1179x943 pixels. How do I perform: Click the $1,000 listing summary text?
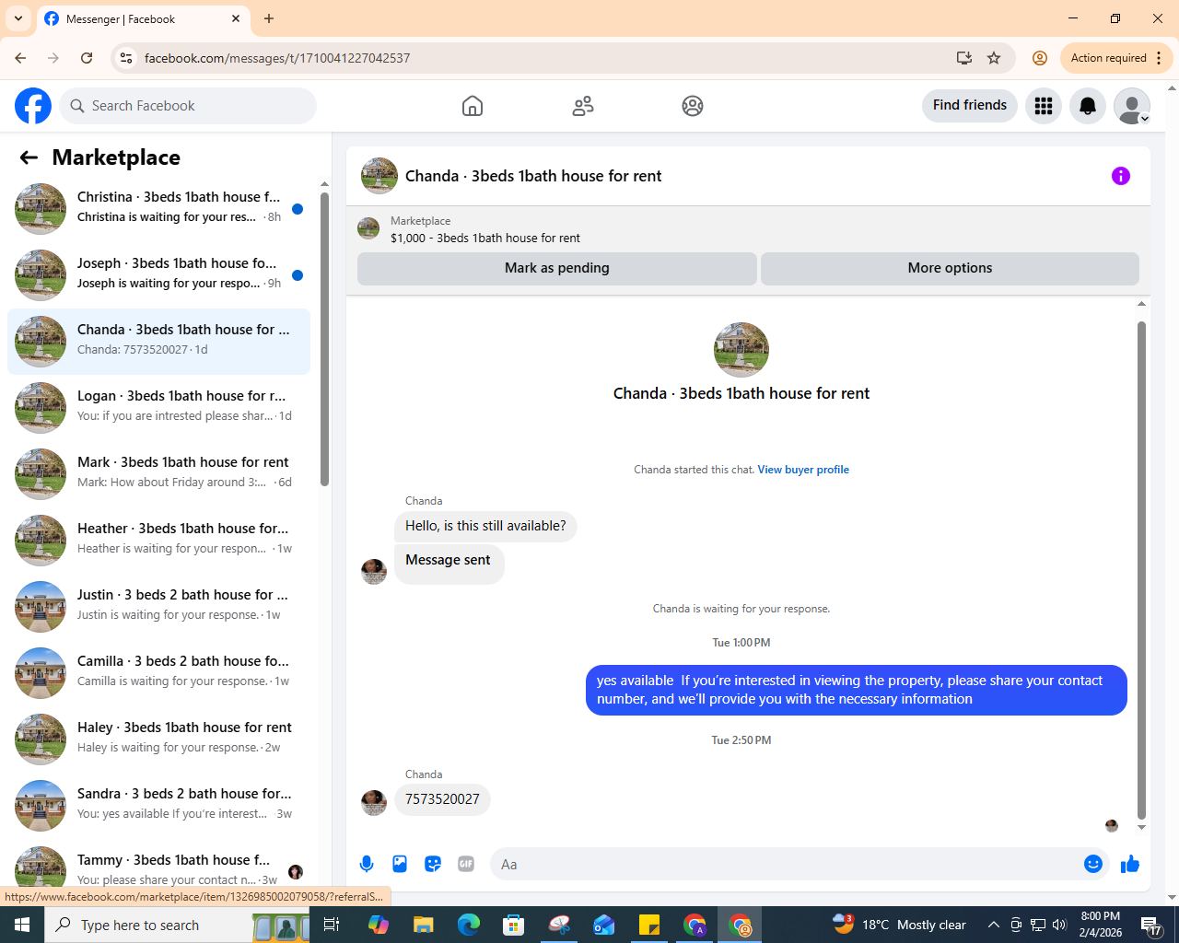[485, 239]
